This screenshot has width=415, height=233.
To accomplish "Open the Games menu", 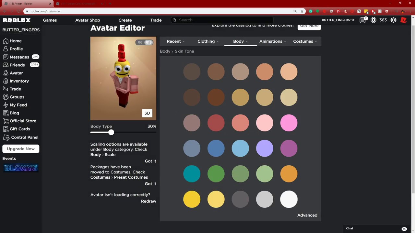I will (x=50, y=20).
